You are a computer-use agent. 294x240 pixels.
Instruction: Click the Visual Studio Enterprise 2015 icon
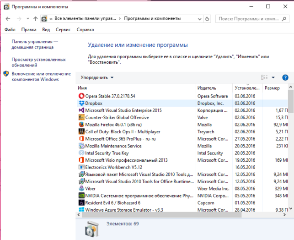[x=81, y=110]
